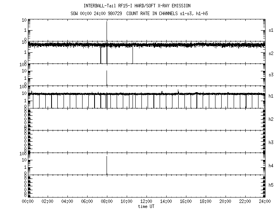This screenshot has width=279, height=213.
Task: Click the 00:00 time axis tick label
Action: pos(28,201)
